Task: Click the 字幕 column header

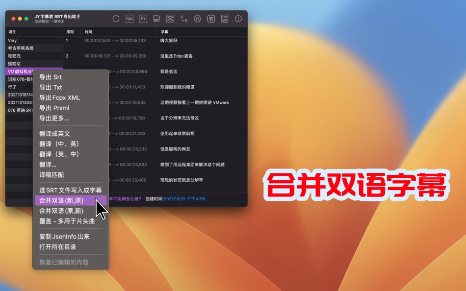Action: [164, 32]
